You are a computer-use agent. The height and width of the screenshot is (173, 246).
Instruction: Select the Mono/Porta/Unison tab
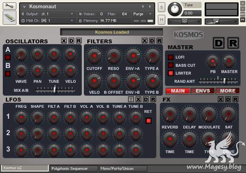pyautogui.click(x=123, y=169)
